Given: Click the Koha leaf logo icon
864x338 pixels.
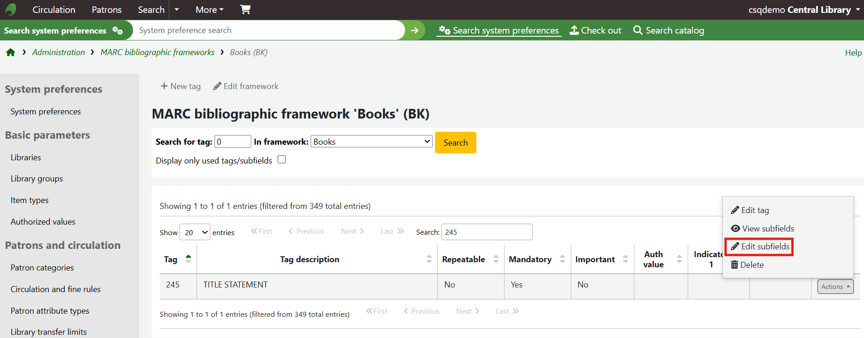Looking at the screenshot, I should point(11,10).
